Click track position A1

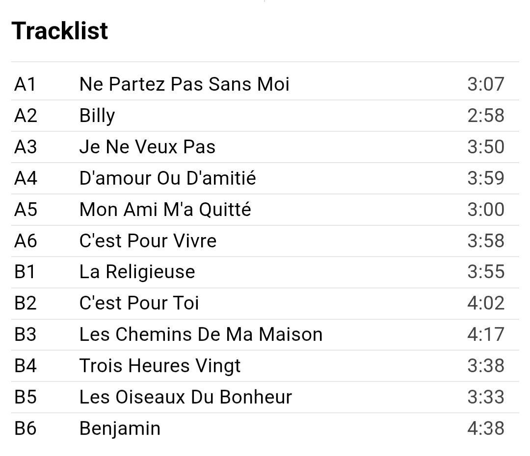pos(25,84)
